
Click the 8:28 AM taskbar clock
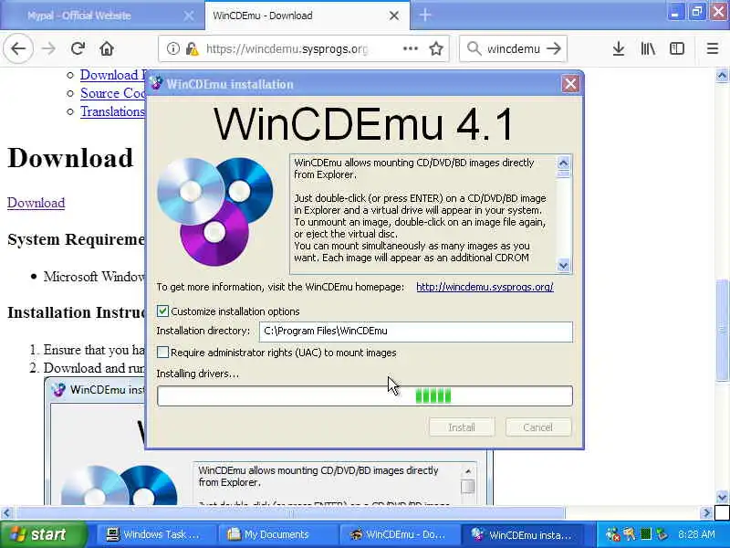696,534
